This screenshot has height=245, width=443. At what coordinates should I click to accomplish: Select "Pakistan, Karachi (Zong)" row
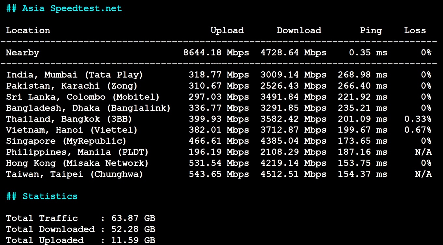219,86
